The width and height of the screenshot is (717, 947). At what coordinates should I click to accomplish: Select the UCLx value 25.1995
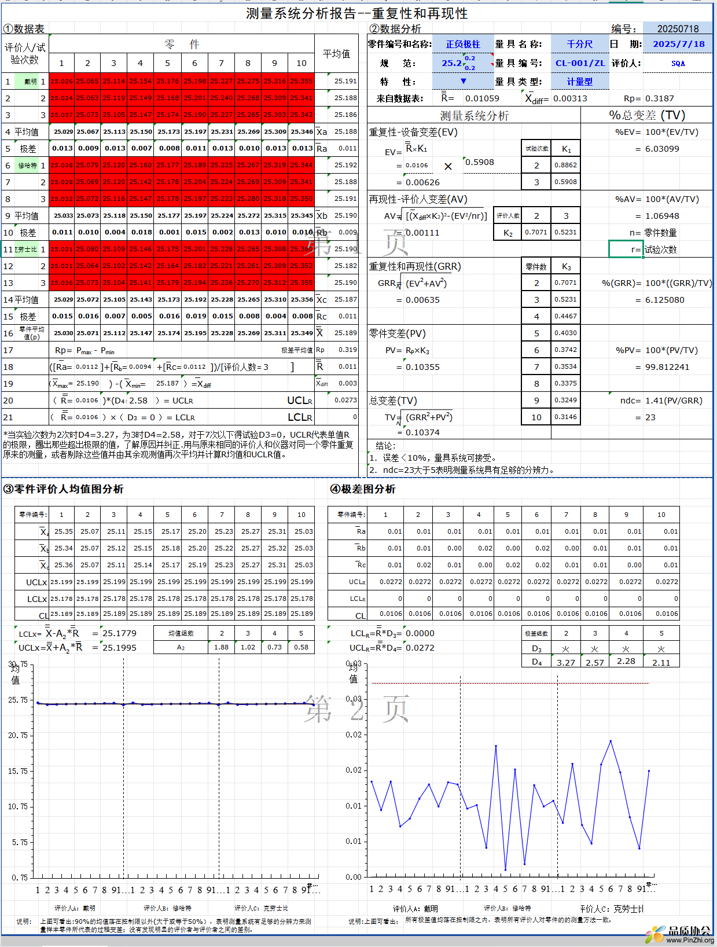coord(119,648)
